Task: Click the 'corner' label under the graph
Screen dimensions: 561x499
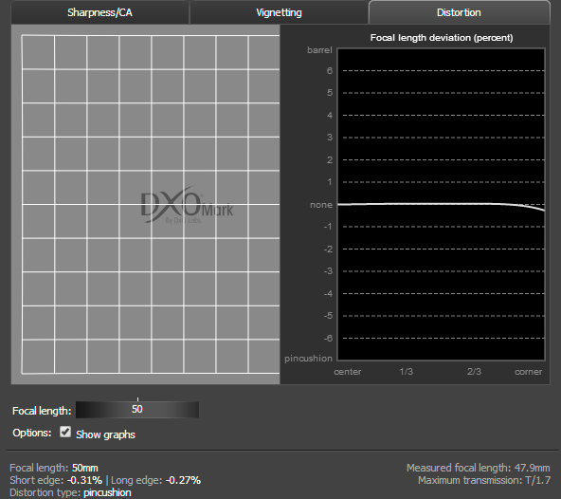Action: (529, 372)
